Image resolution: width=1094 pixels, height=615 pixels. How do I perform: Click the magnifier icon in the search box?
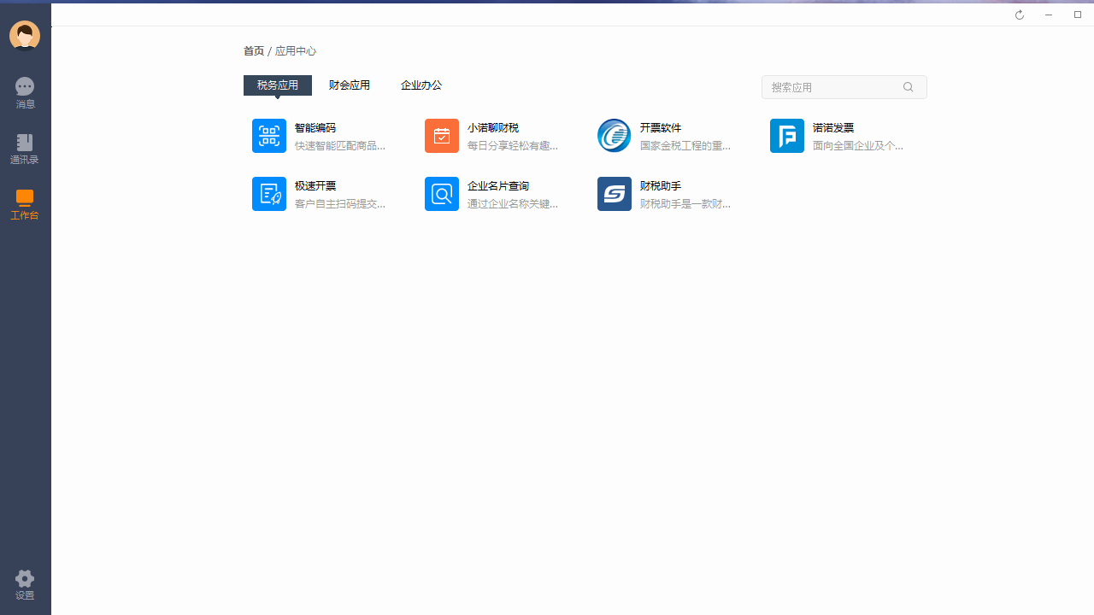pyautogui.click(x=908, y=86)
